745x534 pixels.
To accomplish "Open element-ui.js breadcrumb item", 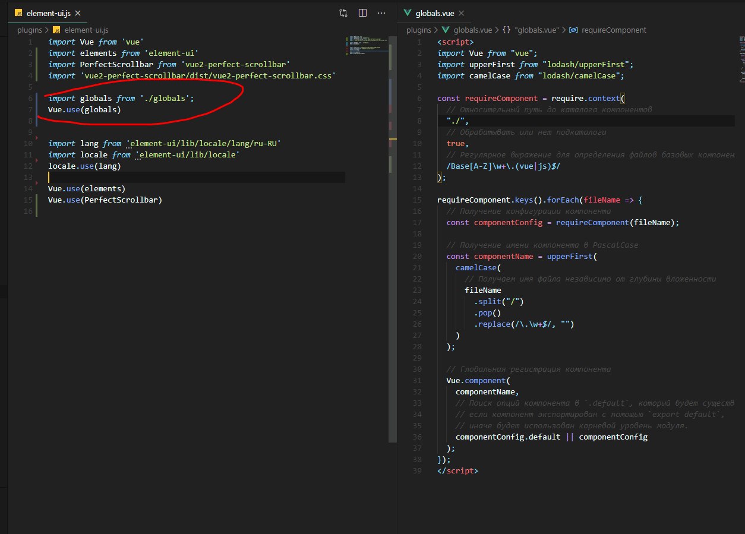I will 86,29.
